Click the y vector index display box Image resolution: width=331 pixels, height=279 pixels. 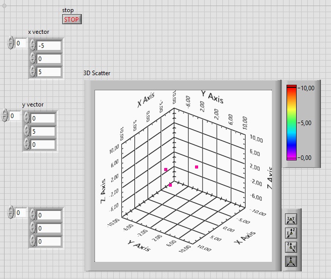[x=15, y=116]
